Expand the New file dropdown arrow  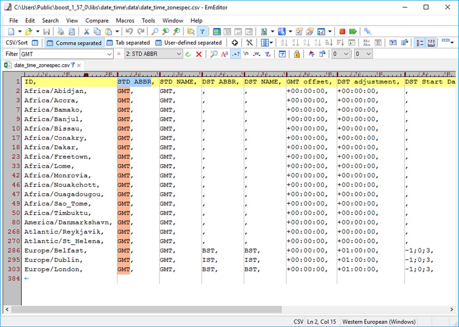click(20, 31)
